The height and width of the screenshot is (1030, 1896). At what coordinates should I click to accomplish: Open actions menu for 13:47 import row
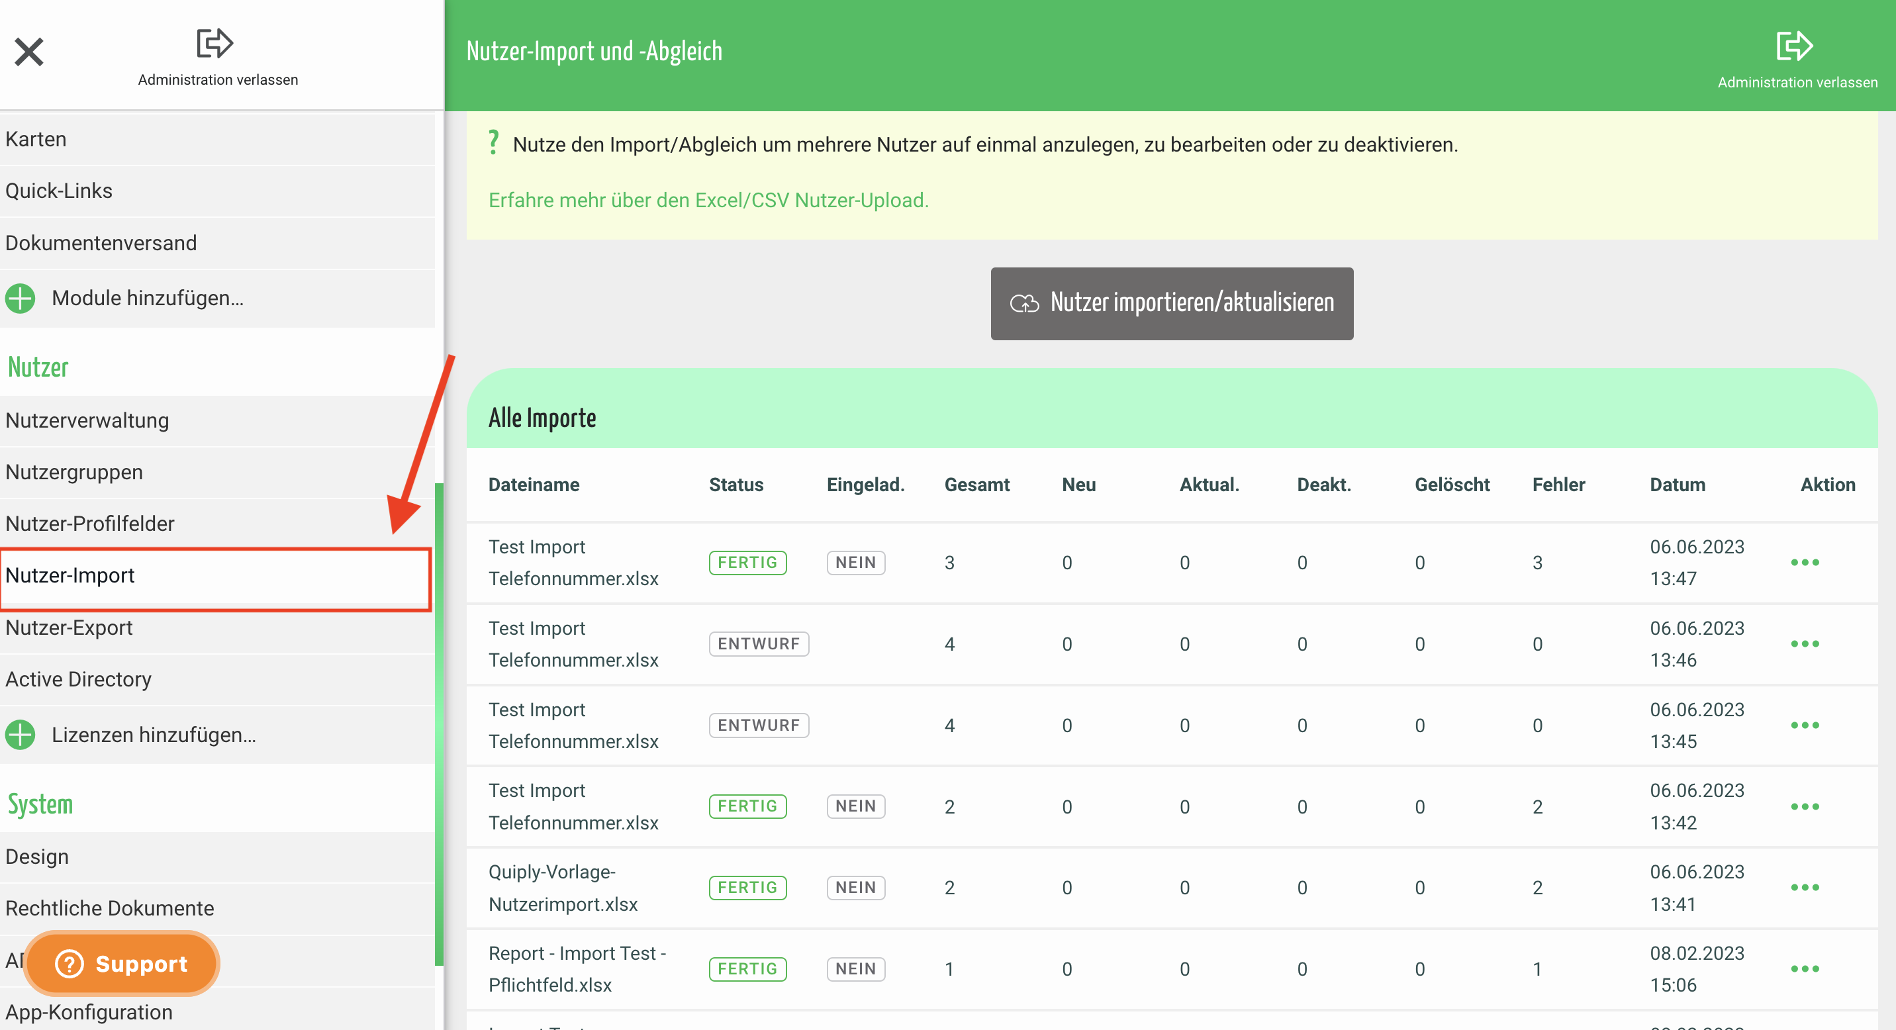1805,563
